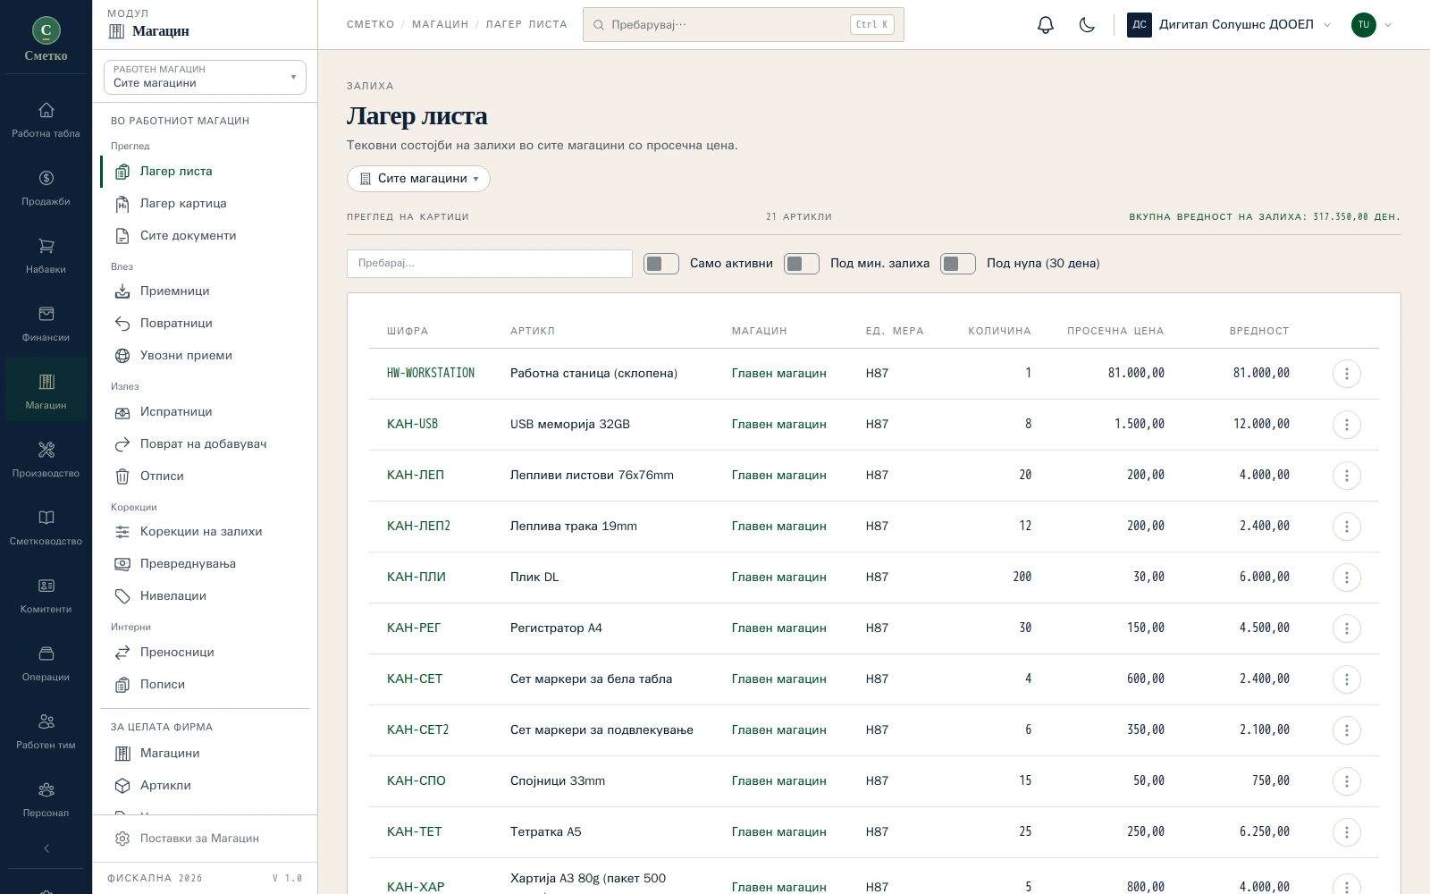
Task: Toggle Само активни switch
Action: coord(661,264)
